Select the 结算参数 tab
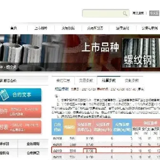 [109, 80]
